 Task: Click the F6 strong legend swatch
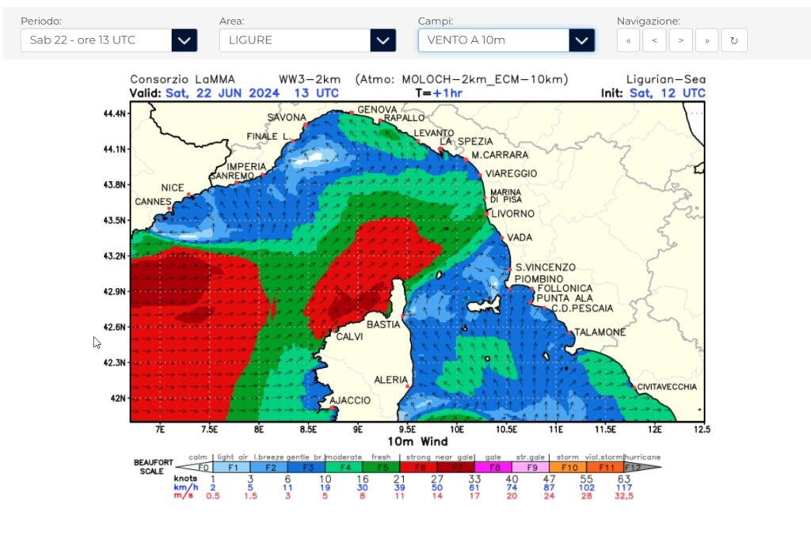click(418, 468)
